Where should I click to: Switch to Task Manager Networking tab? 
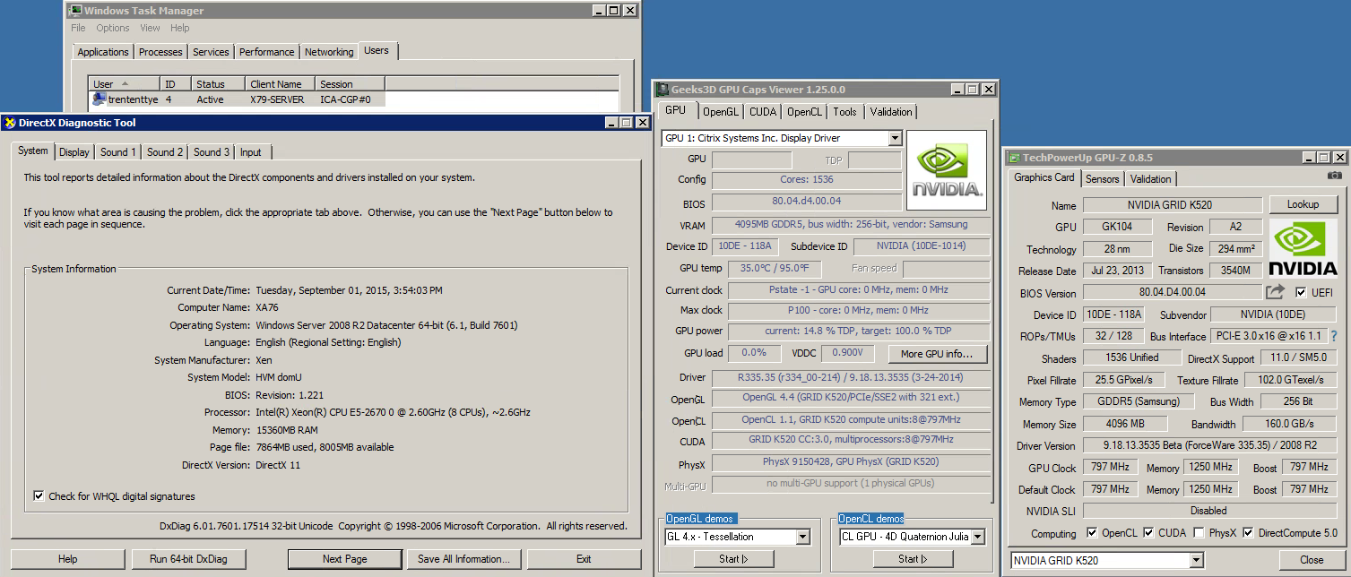click(329, 52)
